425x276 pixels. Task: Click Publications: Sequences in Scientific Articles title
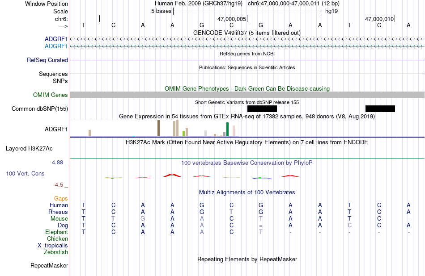click(x=247, y=67)
